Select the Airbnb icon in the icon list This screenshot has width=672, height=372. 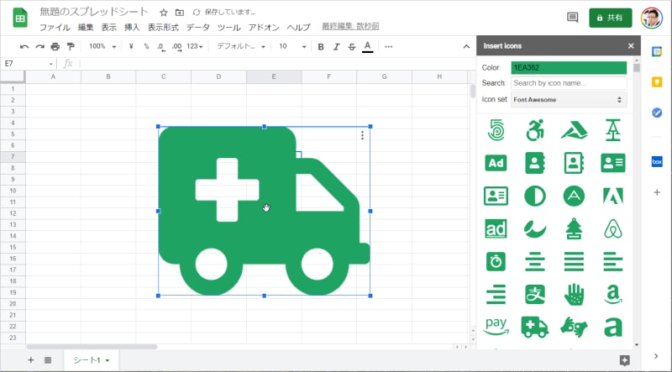click(x=612, y=228)
